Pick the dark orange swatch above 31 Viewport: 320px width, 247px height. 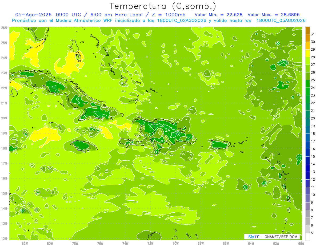pyautogui.click(x=307, y=30)
